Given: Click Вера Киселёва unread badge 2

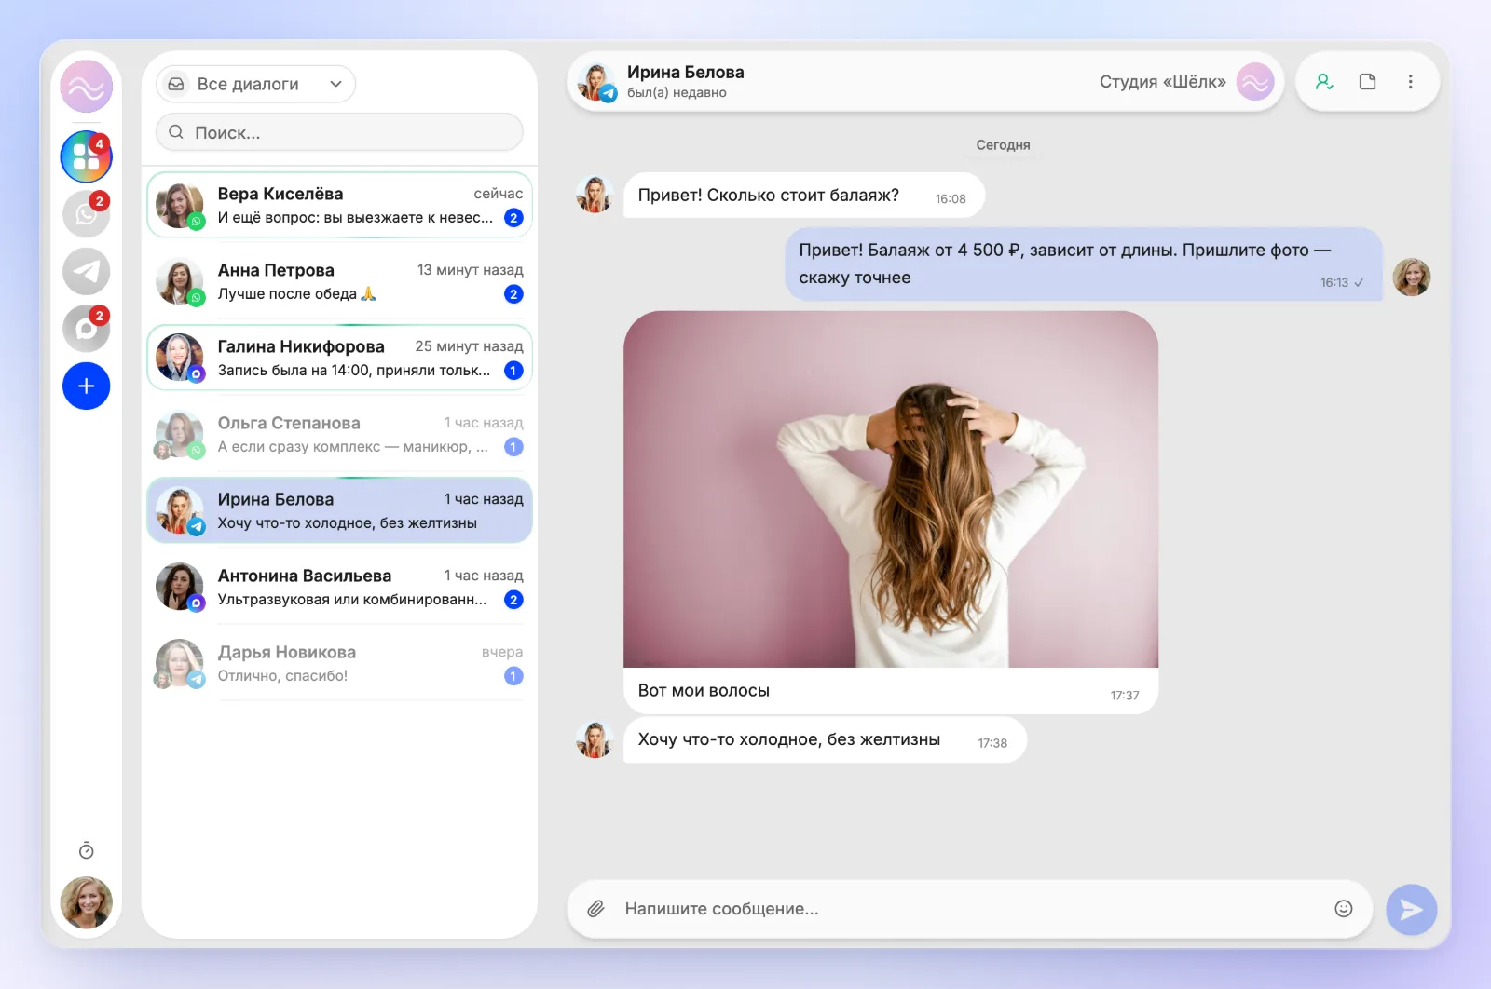Looking at the screenshot, I should point(513,218).
